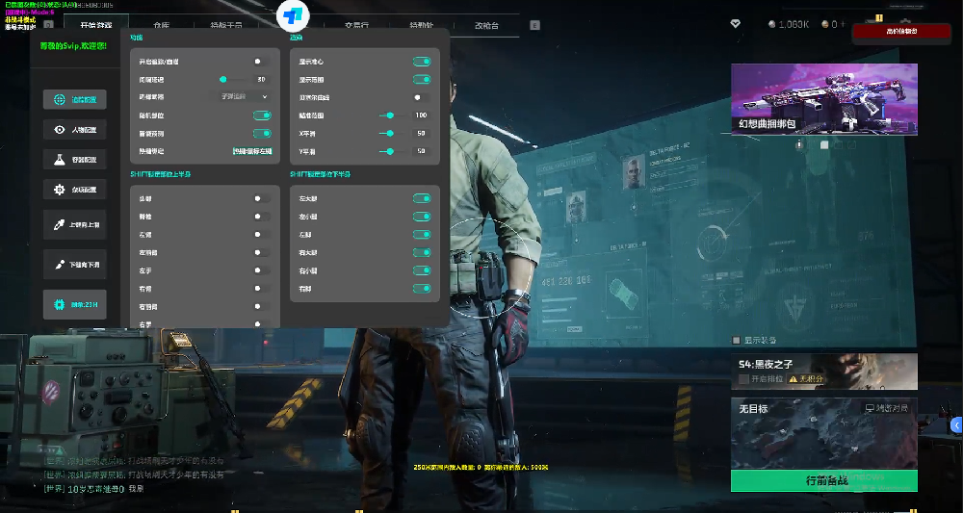Adjust the Y平滑 slider

(392, 151)
